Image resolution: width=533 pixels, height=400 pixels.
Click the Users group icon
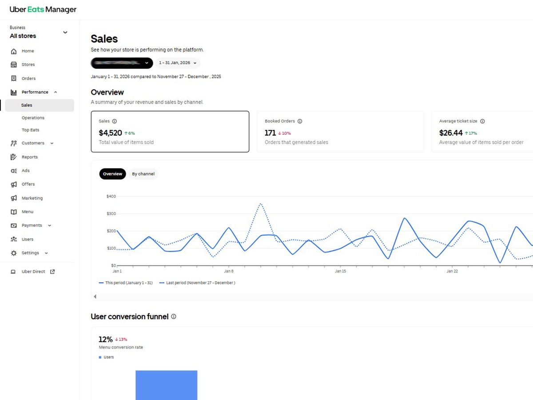coord(14,240)
